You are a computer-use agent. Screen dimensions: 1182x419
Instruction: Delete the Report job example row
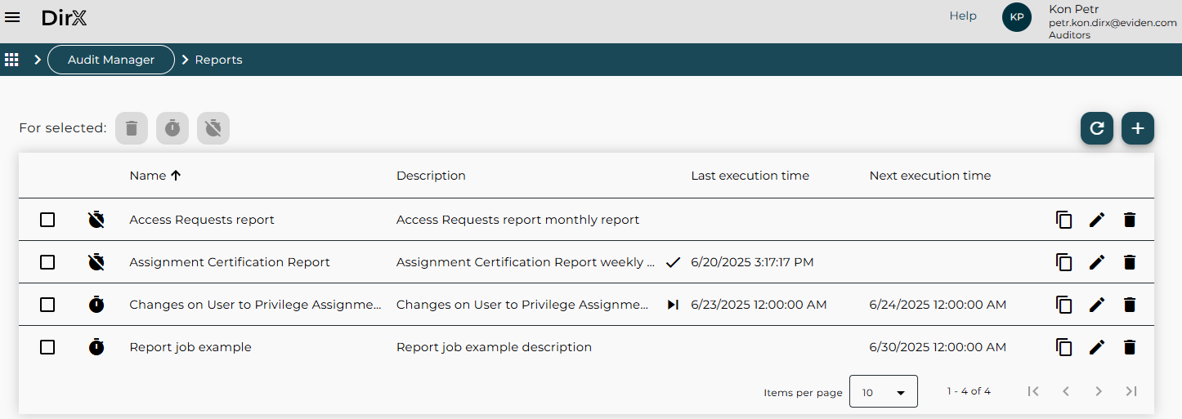point(1129,347)
